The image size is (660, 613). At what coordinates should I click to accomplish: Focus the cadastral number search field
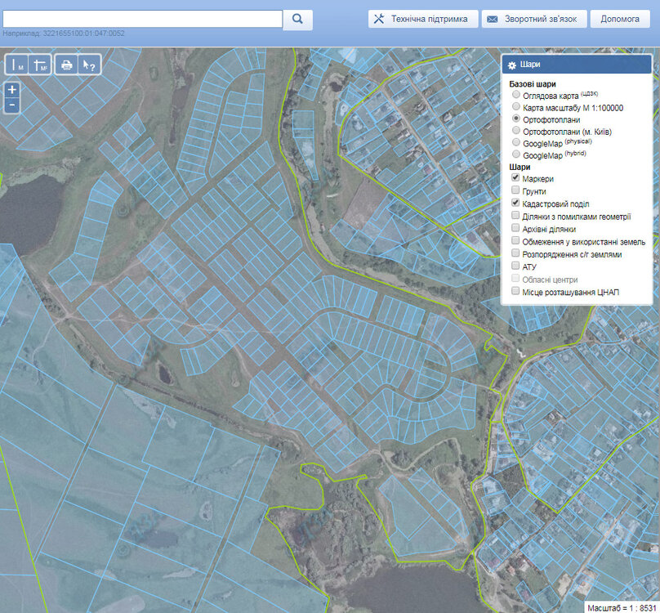click(142, 19)
